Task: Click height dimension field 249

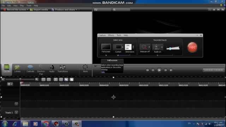Action: tap(128, 49)
